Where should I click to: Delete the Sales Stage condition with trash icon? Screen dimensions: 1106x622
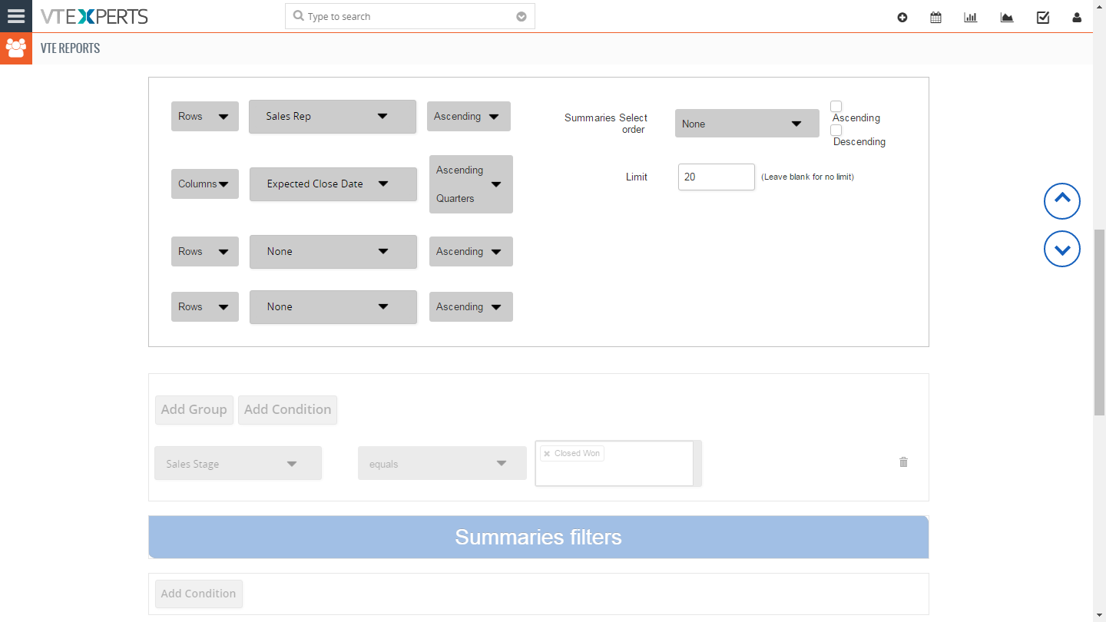903,462
